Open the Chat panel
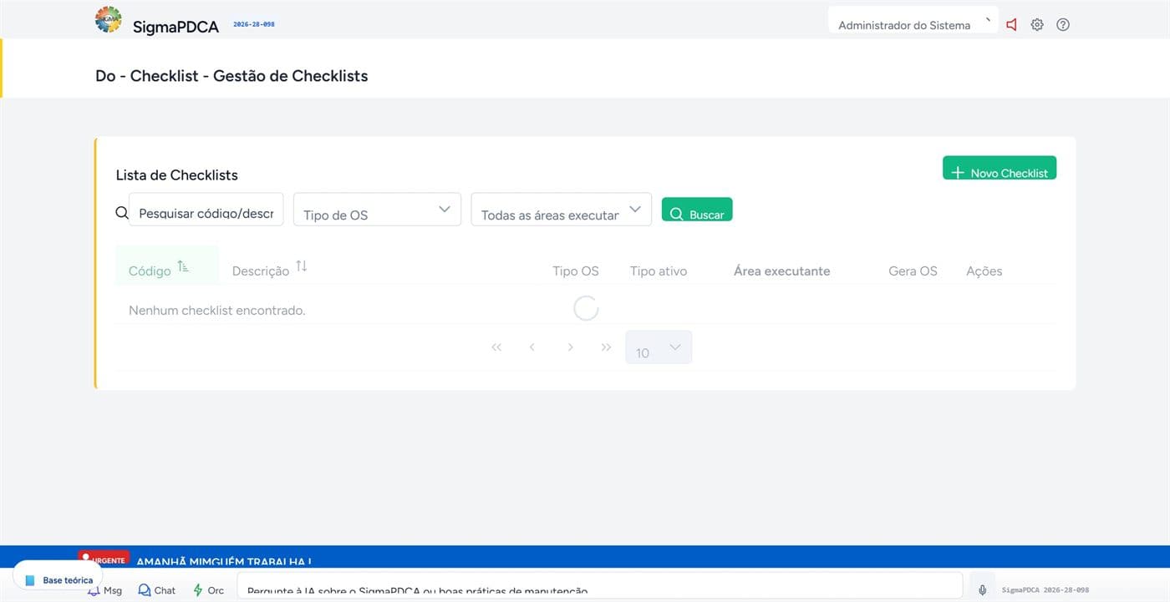The height and width of the screenshot is (602, 1170). click(x=157, y=590)
